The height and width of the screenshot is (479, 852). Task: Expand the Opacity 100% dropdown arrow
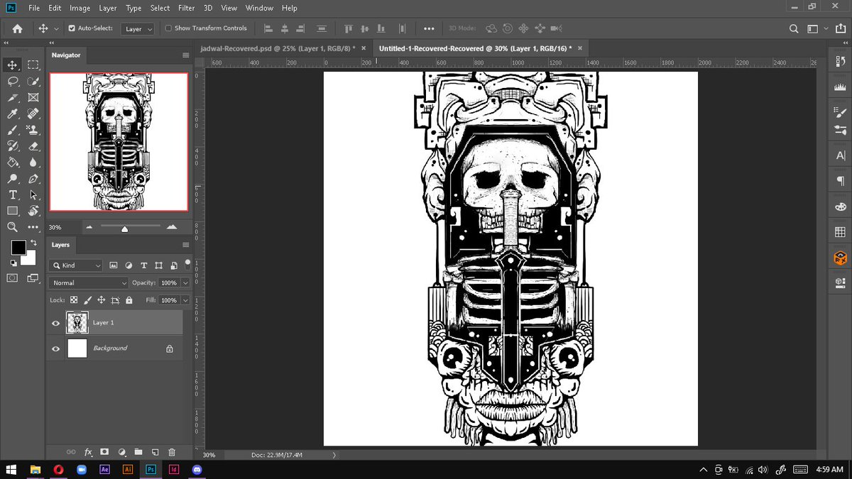186,282
